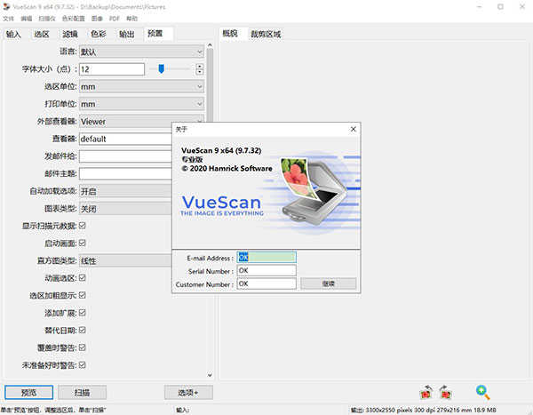This screenshot has height=415, width=533.
Task: Decrease font size with stepper down arrow
Action: click(200, 72)
